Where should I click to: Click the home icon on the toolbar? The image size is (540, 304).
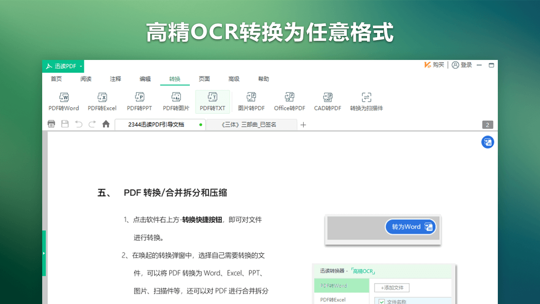105,124
